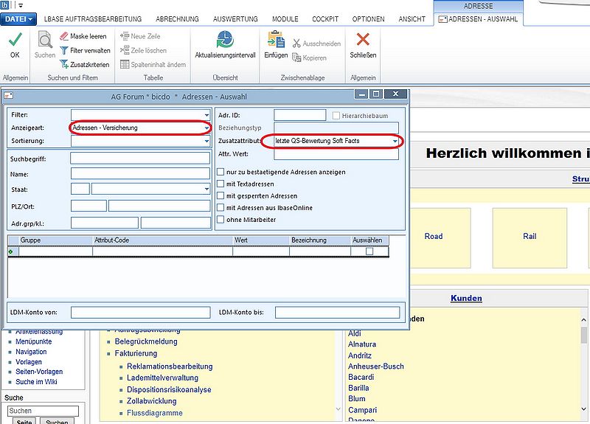Image resolution: width=590 pixels, height=424 pixels.
Task: Open the ABRECHNUNG ribbon tab
Action: tap(177, 19)
